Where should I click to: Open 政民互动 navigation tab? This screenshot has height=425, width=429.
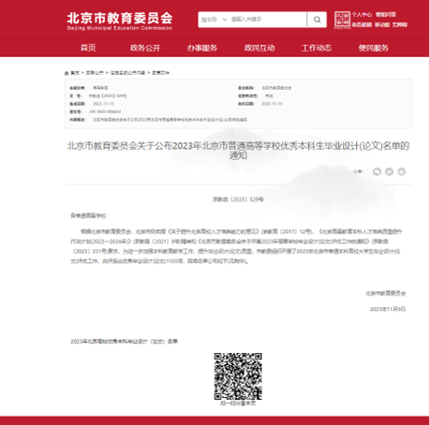click(x=259, y=48)
